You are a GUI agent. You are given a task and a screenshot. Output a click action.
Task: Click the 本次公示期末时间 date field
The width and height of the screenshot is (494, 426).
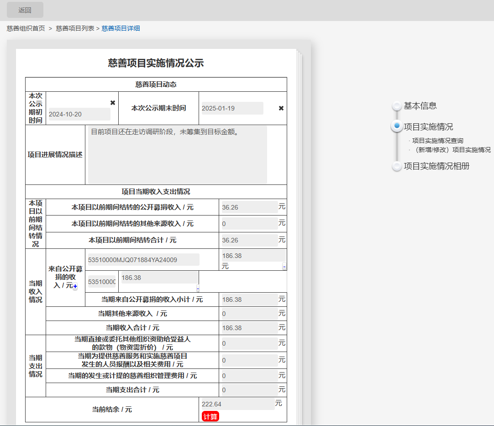click(x=232, y=108)
